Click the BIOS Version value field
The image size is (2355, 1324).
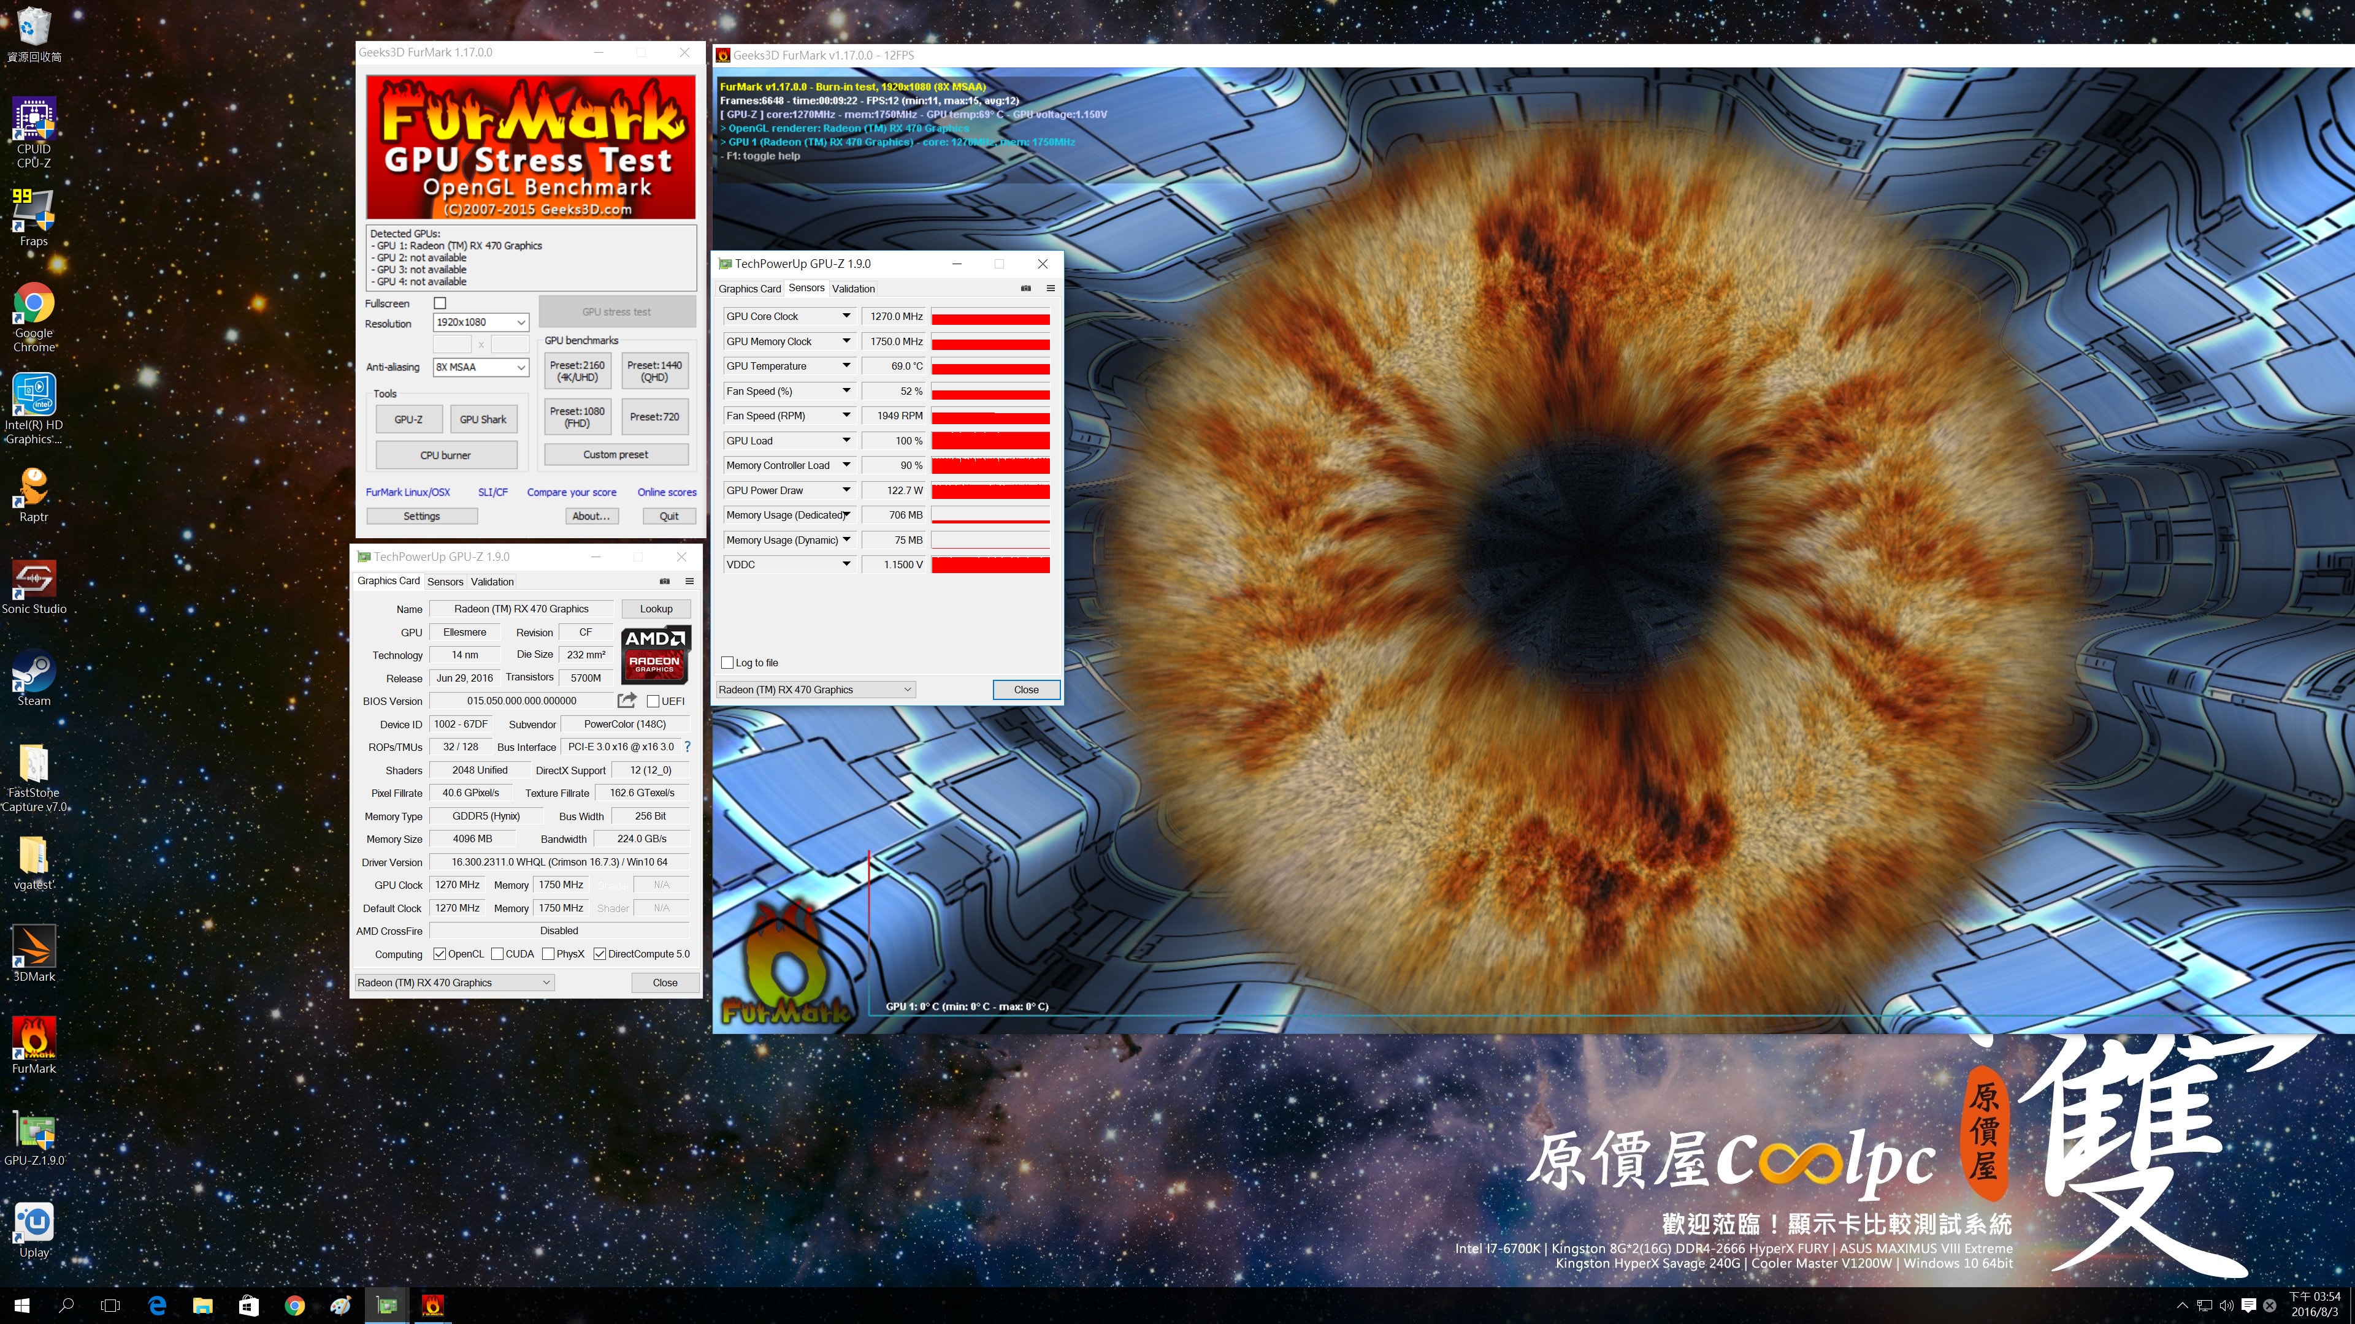pyautogui.click(x=521, y=701)
